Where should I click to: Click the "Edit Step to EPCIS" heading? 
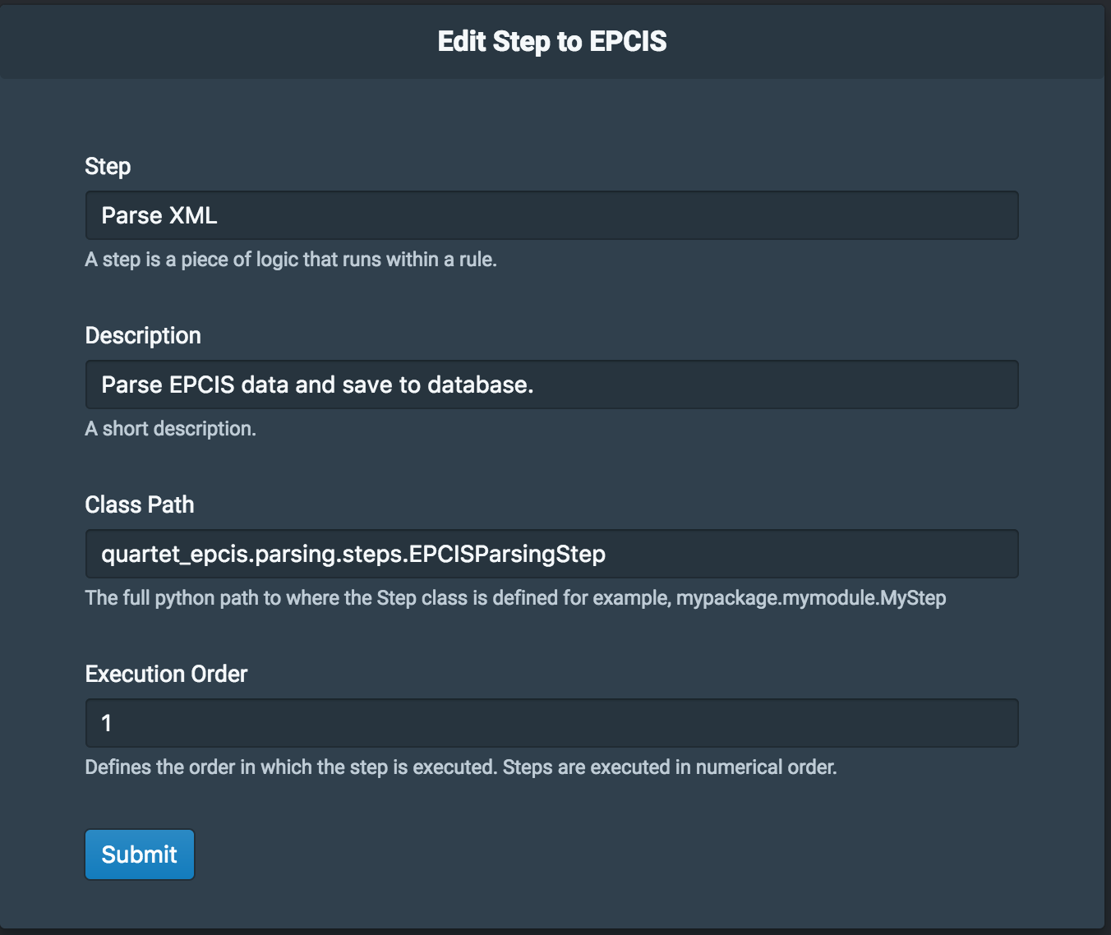click(552, 41)
